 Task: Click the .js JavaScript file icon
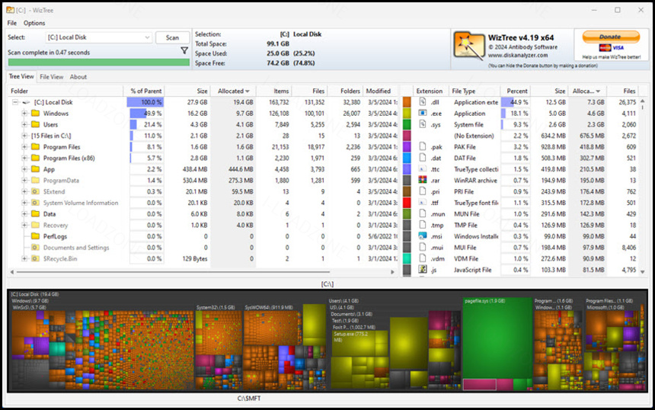(x=423, y=270)
